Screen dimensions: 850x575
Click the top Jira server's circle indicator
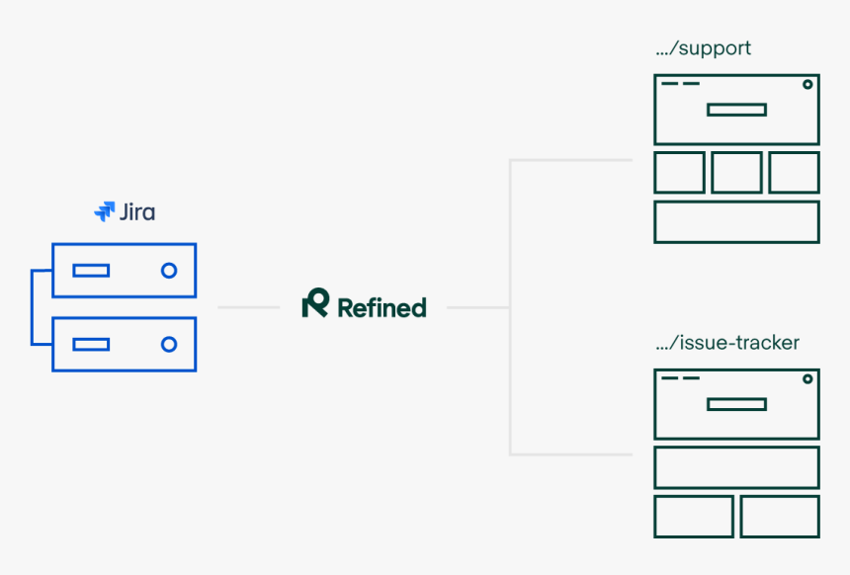tap(169, 270)
